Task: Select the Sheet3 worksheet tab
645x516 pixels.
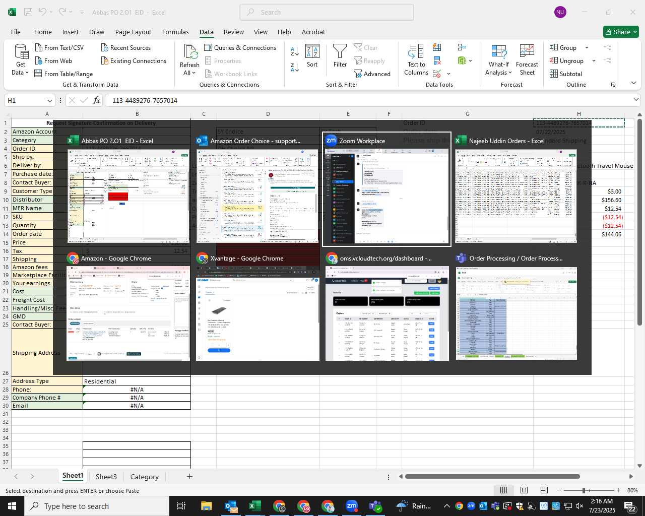Action: (106, 477)
